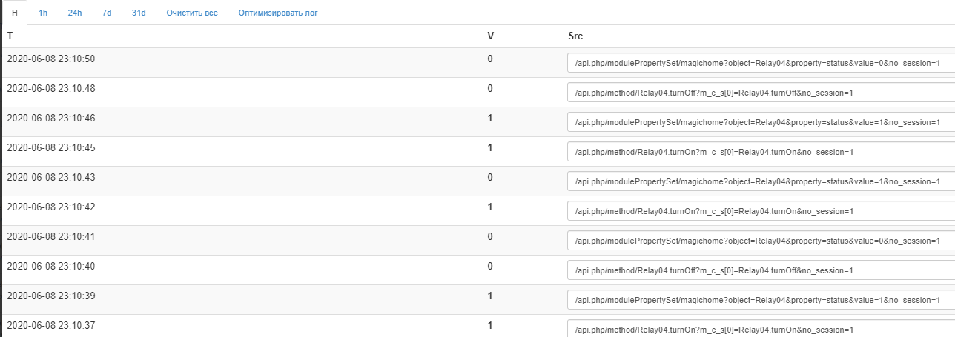
Task: Focus the Src field of the 23:10:45 row
Action: [759, 152]
